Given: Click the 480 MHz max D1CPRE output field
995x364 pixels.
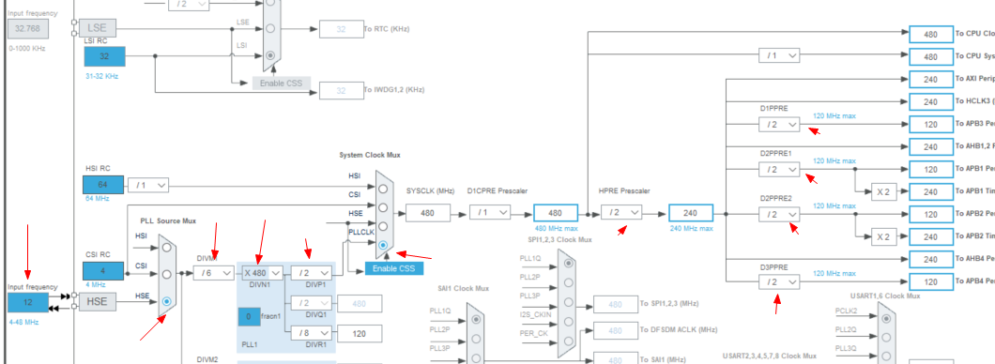Looking at the screenshot, I should tap(556, 213).
